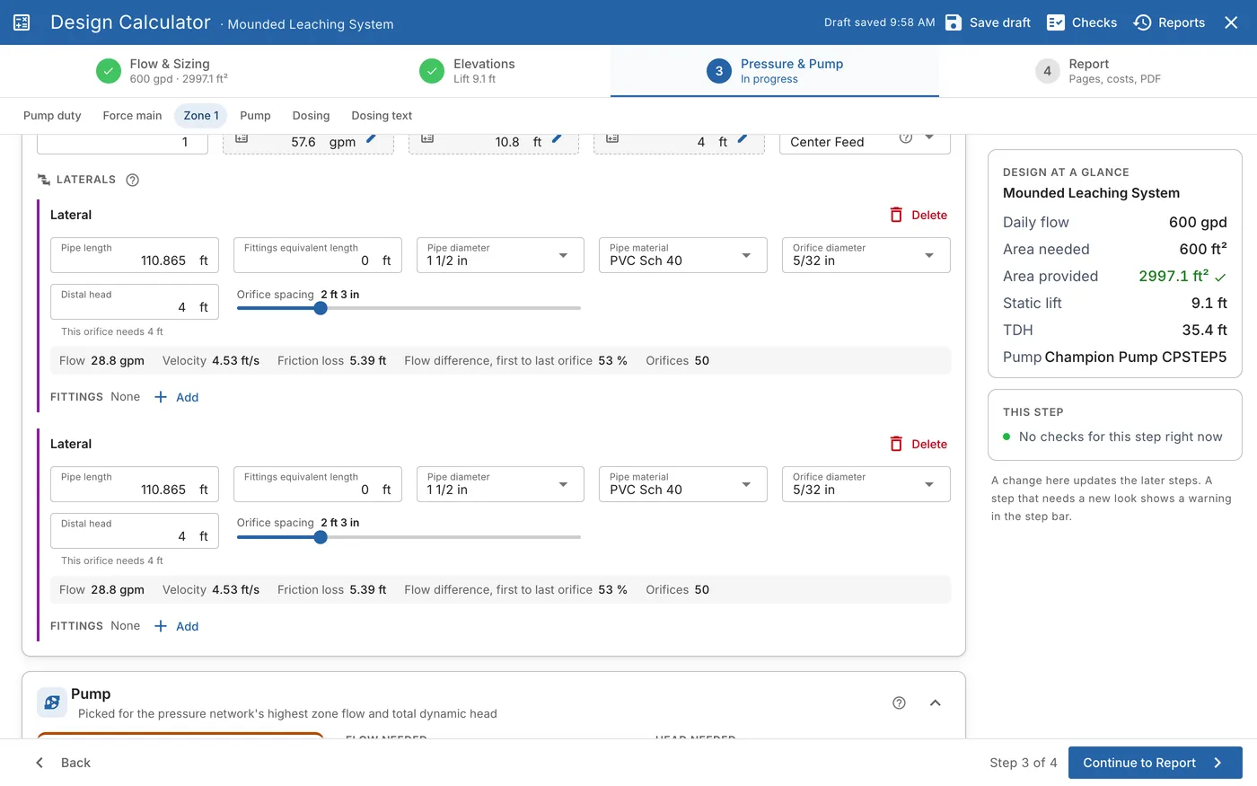Image resolution: width=1257 pixels, height=786 pixels.
Task: Open second lateral Pipe material dropdown
Action: pos(682,484)
